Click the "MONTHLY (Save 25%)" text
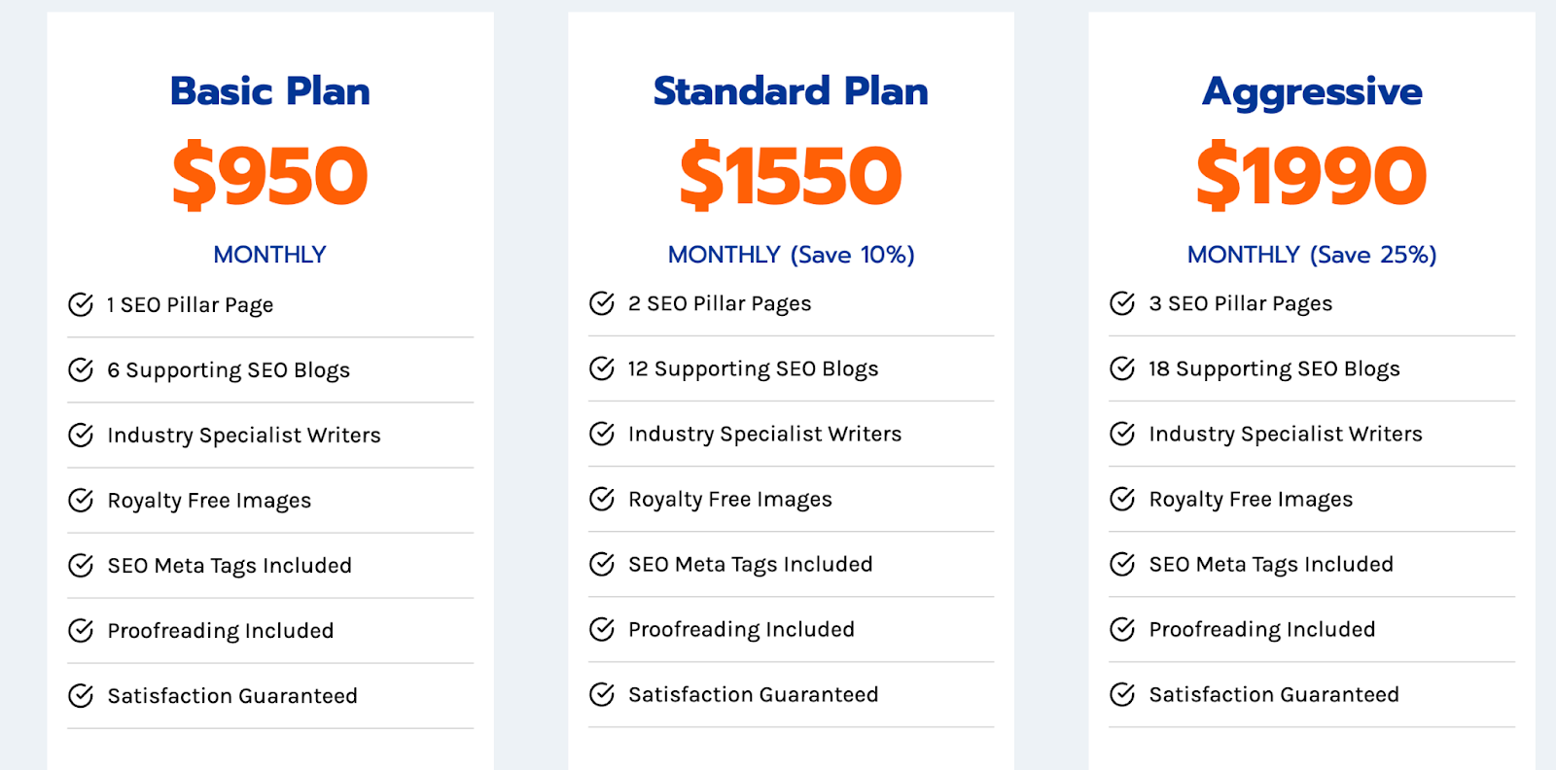The image size is (1556, 770). coord(1312,255)
